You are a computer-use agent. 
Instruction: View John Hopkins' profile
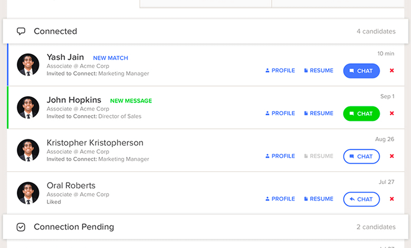pyautogui.click(x=280, y=113)
